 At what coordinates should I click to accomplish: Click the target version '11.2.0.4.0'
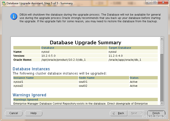(x=116, y=56)
